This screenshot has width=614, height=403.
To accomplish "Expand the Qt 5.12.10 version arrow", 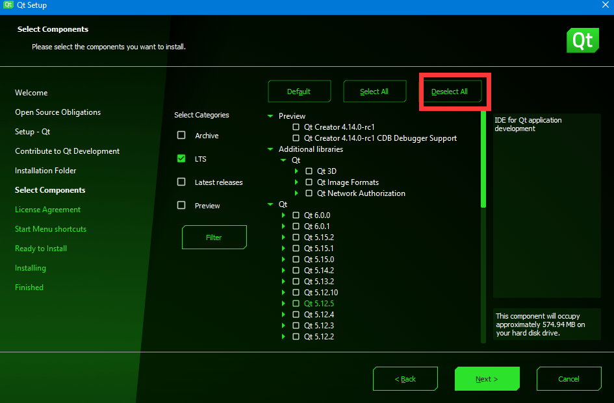I will (x=283, y=293).
